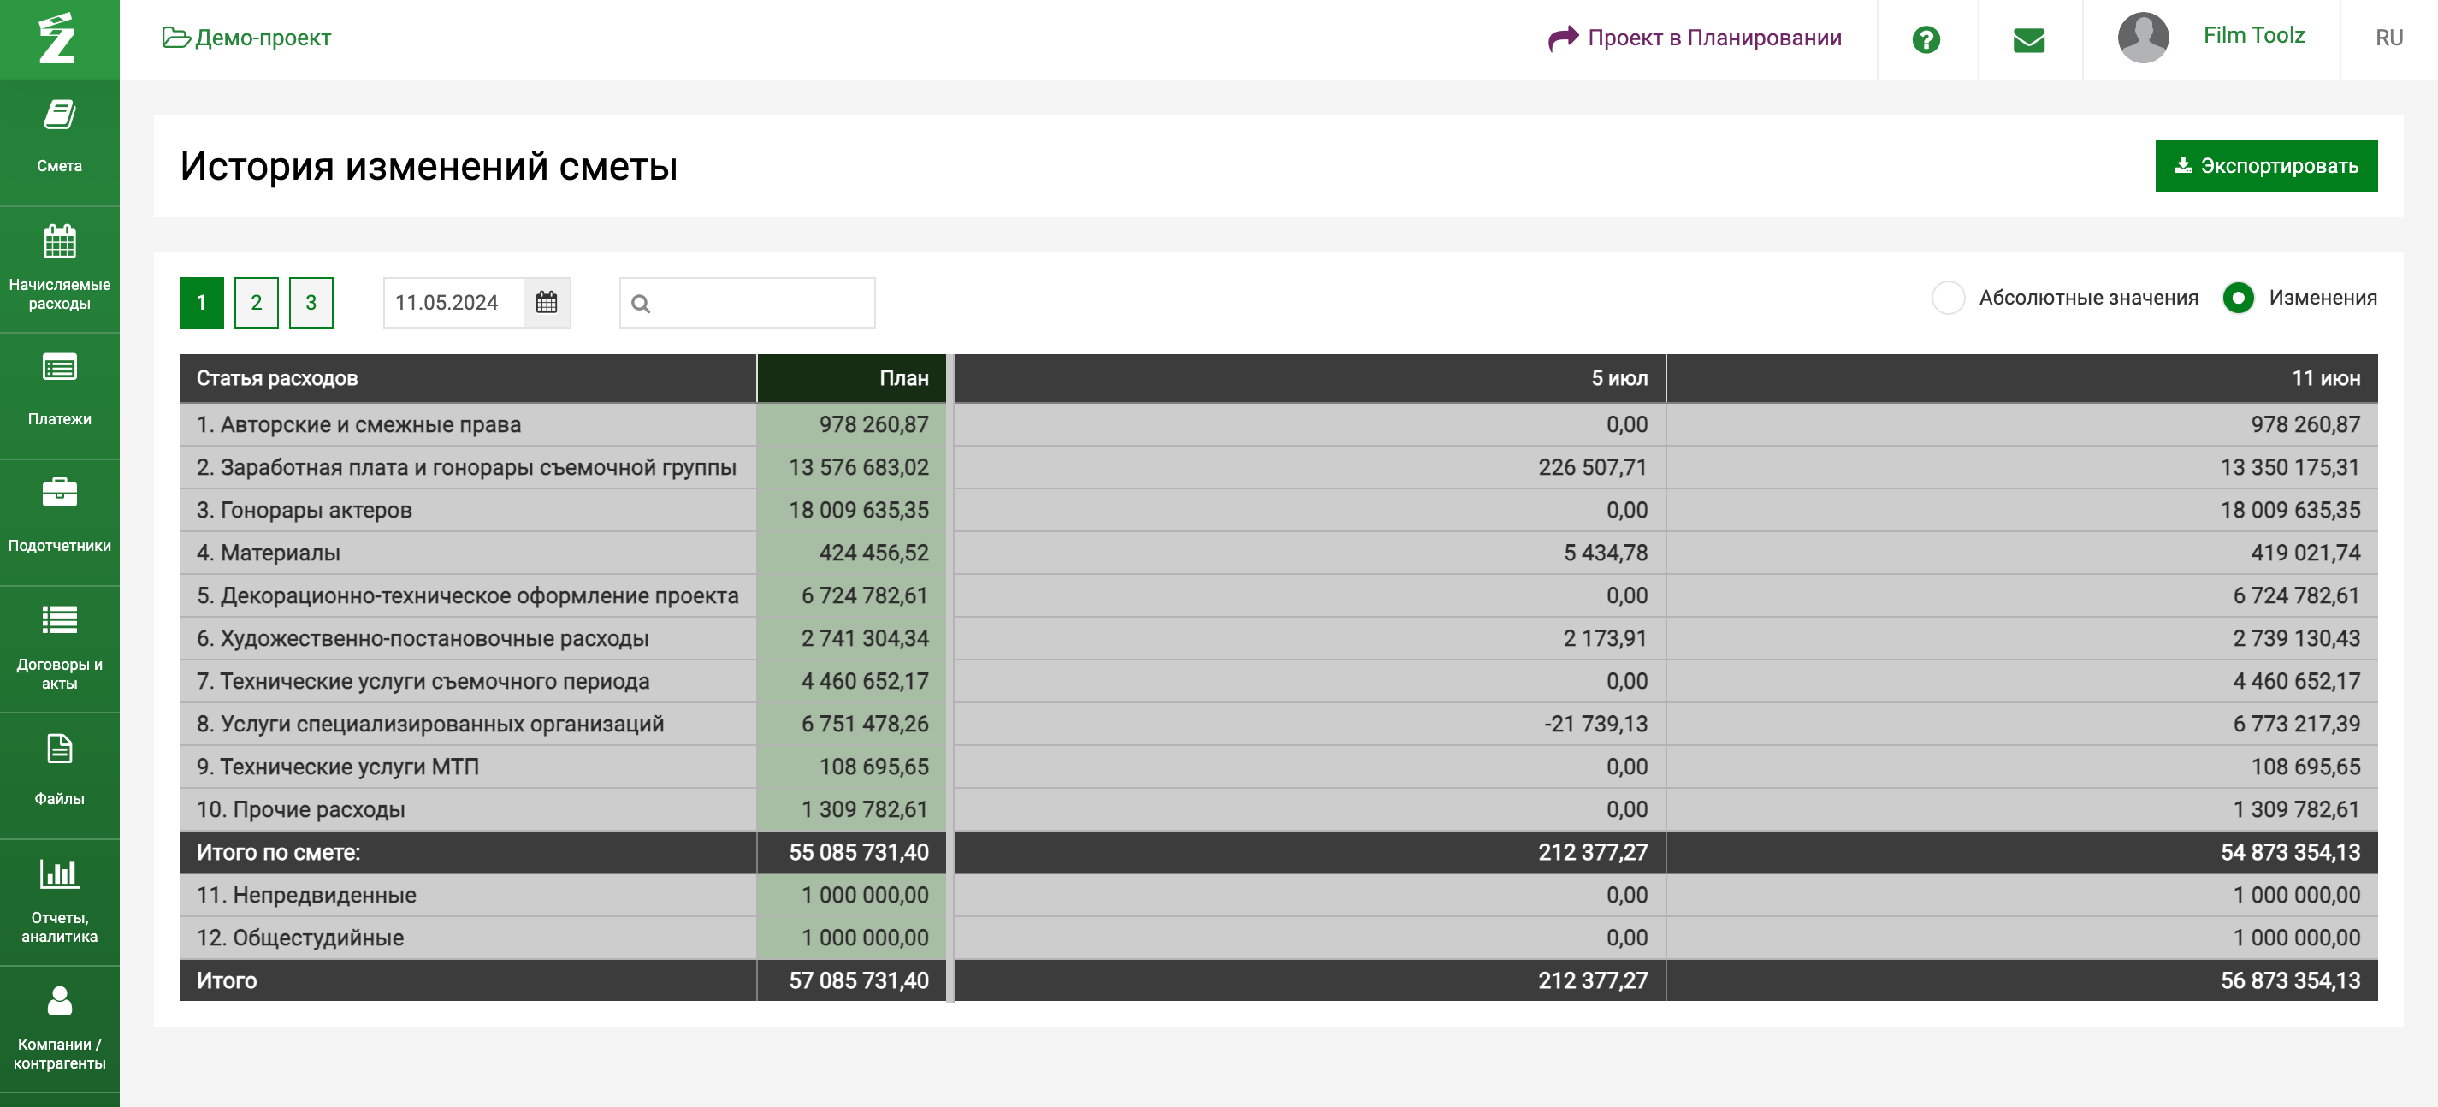
Task: Open the messages envelope icon
Action: coord(2029,39)
